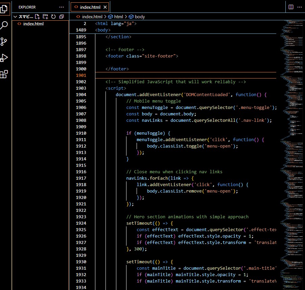
Task: Click the const navLinks declaration line
Action: coord(199,120)
